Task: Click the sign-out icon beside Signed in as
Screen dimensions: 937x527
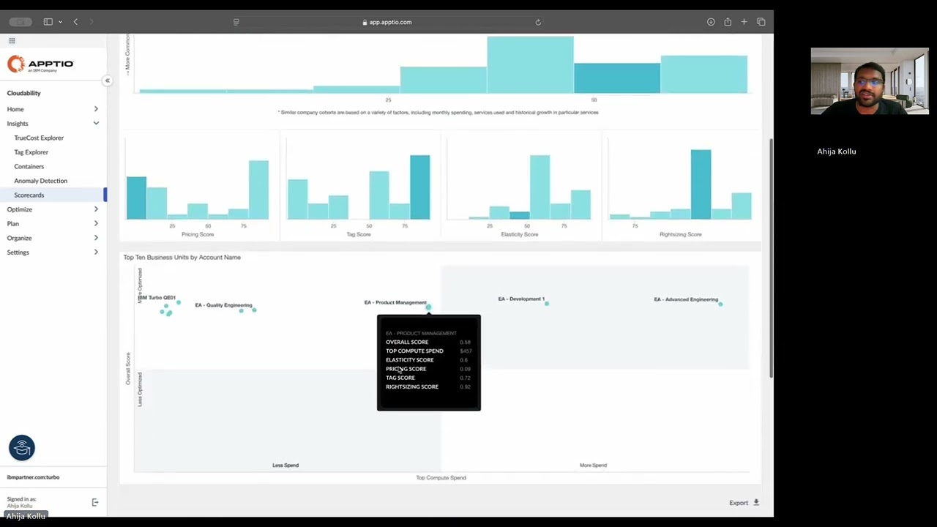Action: click(94, 502)
